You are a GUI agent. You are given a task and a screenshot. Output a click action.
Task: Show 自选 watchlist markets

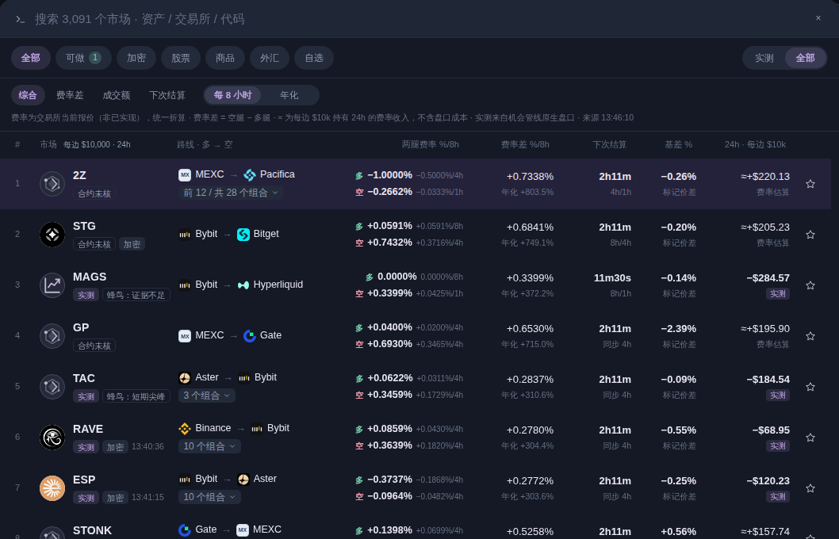(x=314, y=58)
